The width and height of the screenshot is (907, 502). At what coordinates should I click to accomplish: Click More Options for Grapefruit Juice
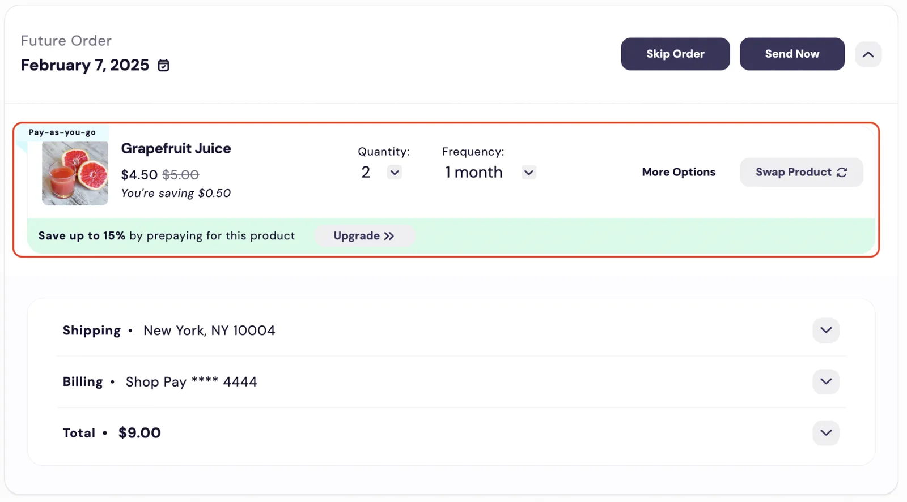[679, 172]
